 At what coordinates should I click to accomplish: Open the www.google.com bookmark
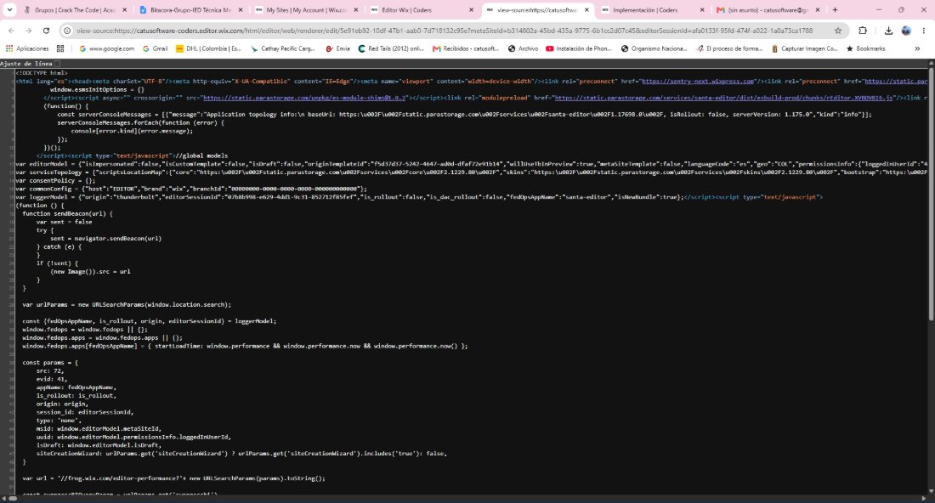click(x=107, y=49)
